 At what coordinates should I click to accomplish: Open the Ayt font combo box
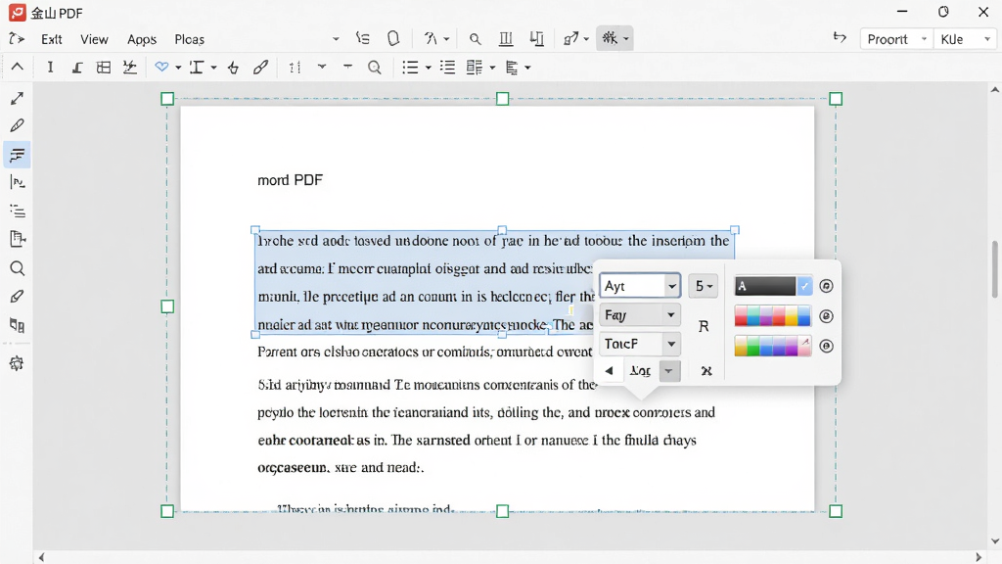click(x=640, y=286)
